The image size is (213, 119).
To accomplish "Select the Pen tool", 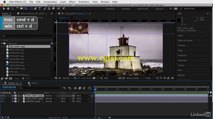I will 35,9.
